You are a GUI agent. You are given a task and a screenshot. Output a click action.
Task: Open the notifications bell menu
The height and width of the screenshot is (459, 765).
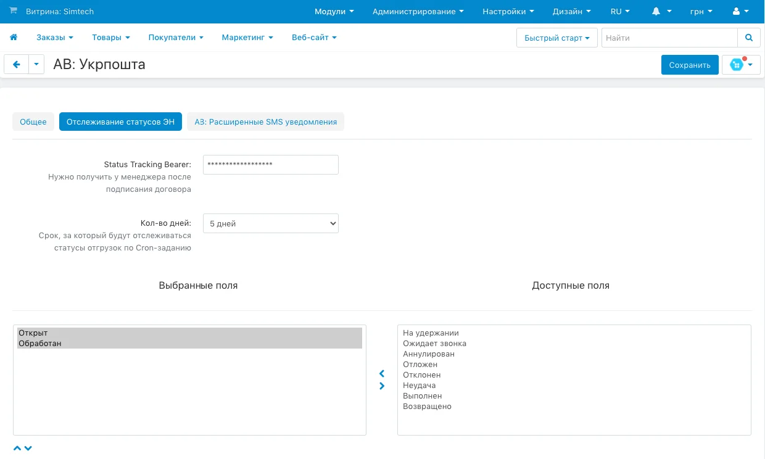(x=661, y=12)
